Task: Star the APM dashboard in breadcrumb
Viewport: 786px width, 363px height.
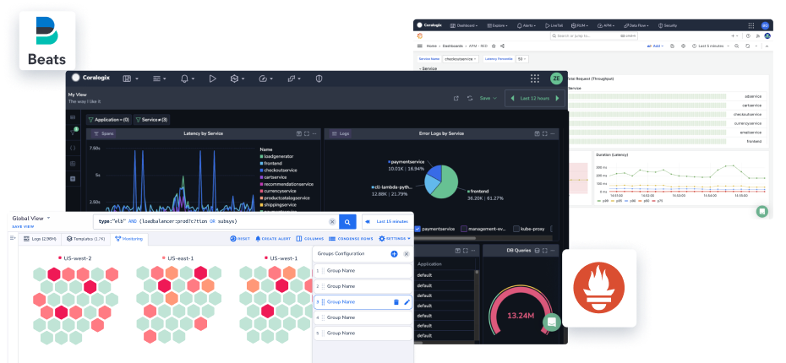Action: (x=494, y=46)
